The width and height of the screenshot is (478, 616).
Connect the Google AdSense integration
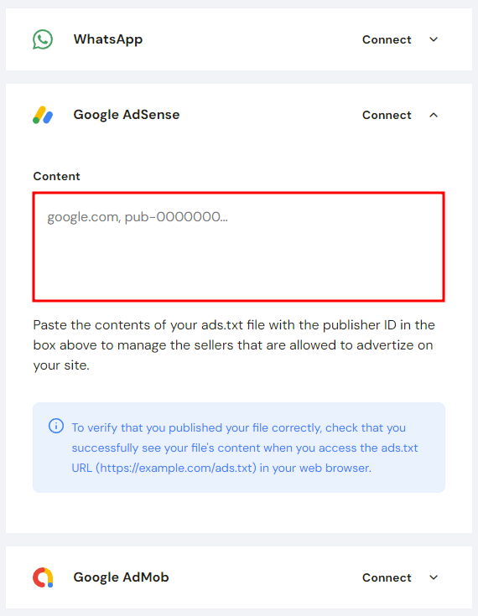pos(387,115)
